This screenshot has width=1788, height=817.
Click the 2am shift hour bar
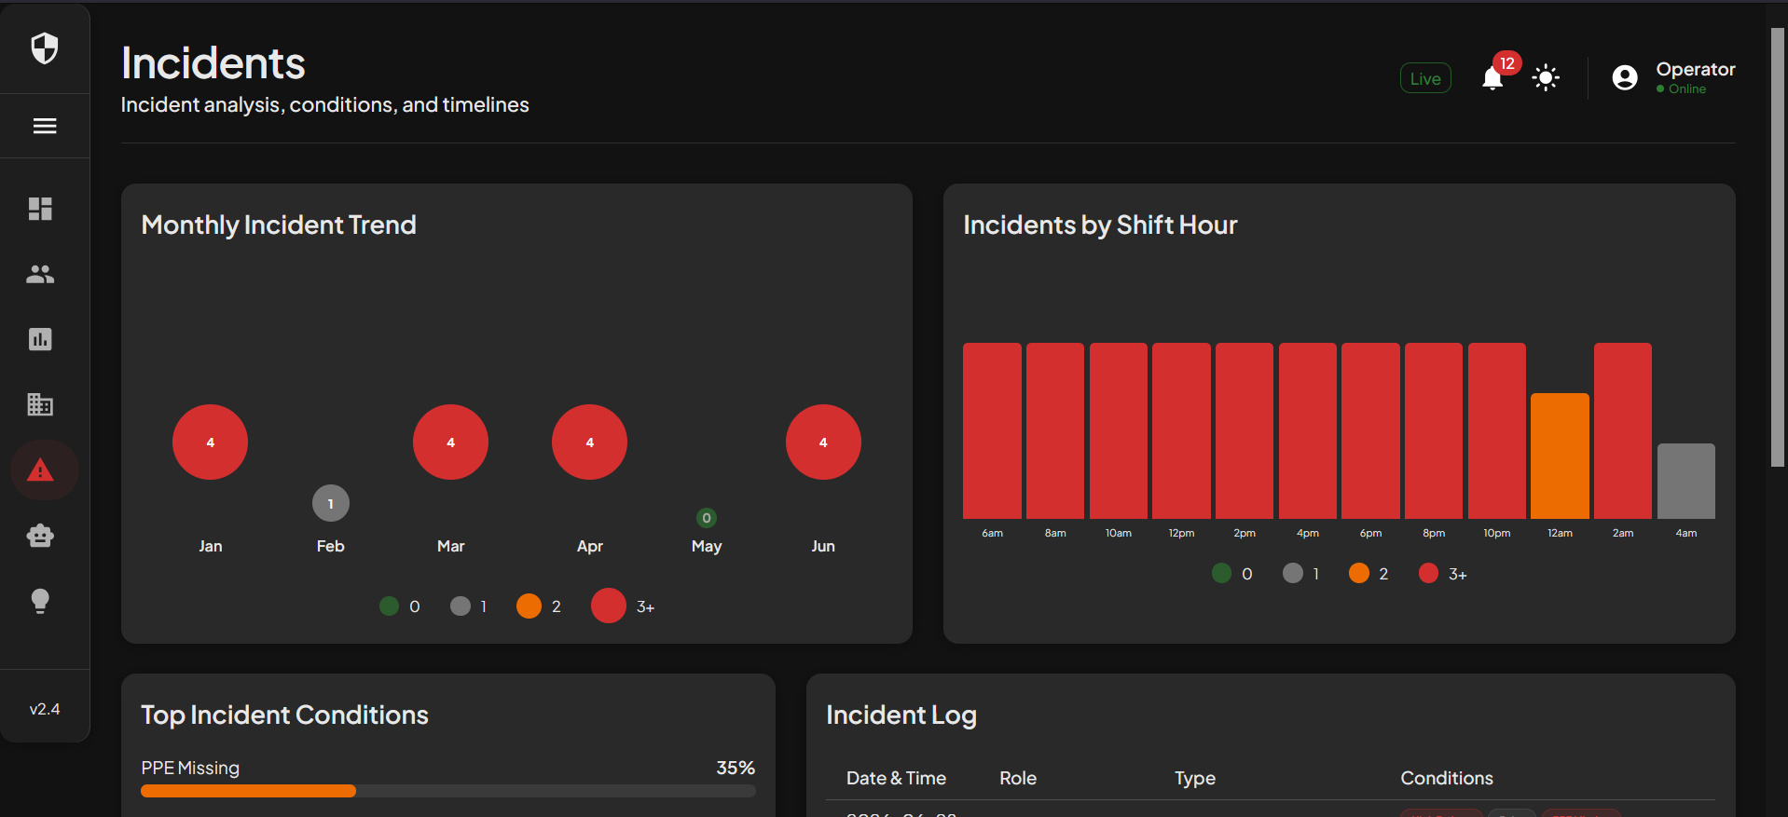1623,430
